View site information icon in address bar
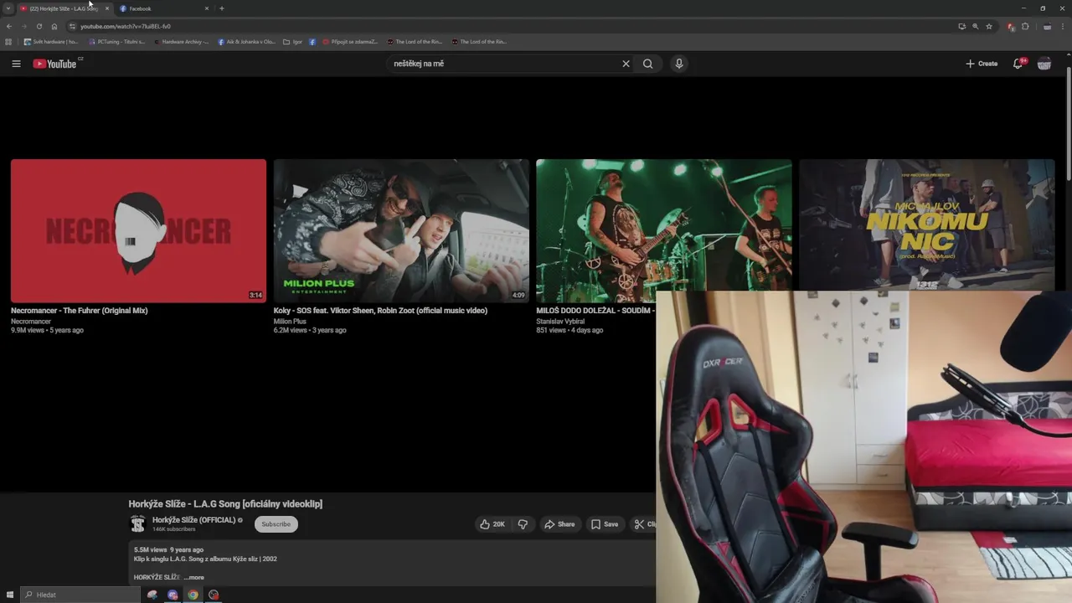Screen dimensions: 1072x603 (x=72, y=26)
